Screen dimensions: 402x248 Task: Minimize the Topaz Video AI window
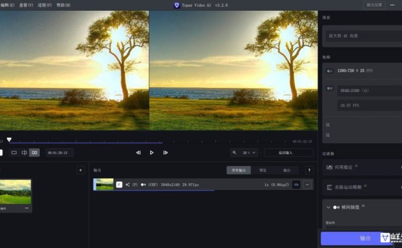point(392,5)
